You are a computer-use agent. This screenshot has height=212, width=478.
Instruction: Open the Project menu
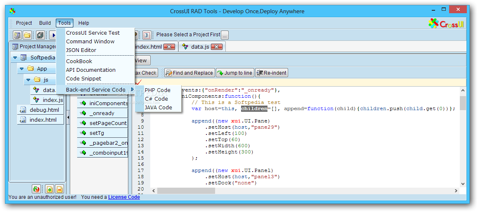24,23
